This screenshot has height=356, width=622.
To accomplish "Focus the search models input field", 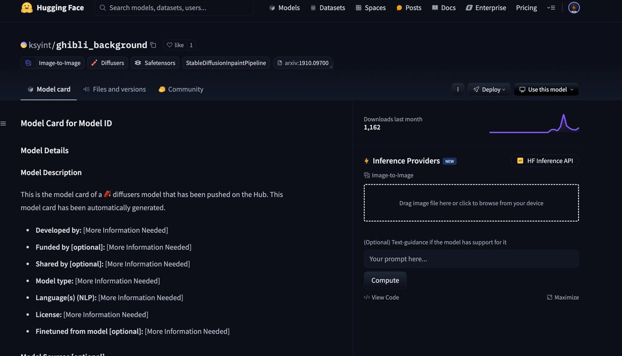I will (x=175, y=8).
